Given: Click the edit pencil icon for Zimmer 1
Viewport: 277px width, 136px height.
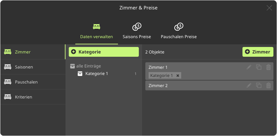Looking at the screenshot, I should [x=249, y=67].
